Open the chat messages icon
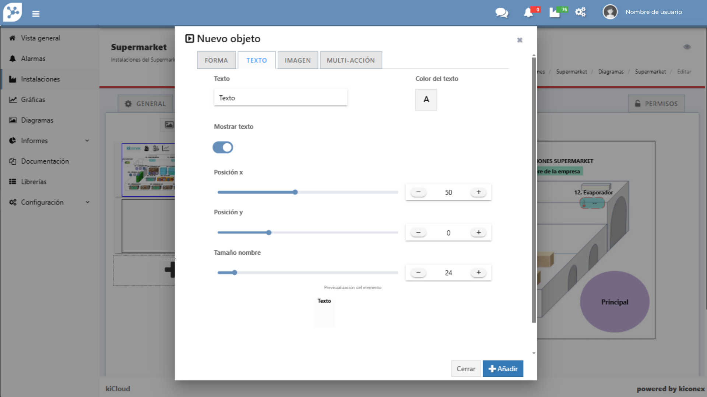The height and width of the screenshot is (397, 707). [502, 12]
